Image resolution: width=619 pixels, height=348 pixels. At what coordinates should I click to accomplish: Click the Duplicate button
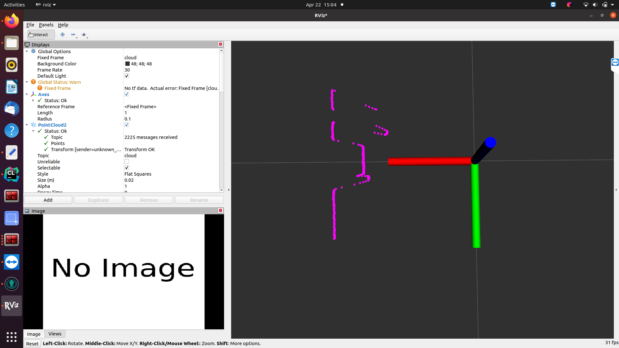point(98,200)
